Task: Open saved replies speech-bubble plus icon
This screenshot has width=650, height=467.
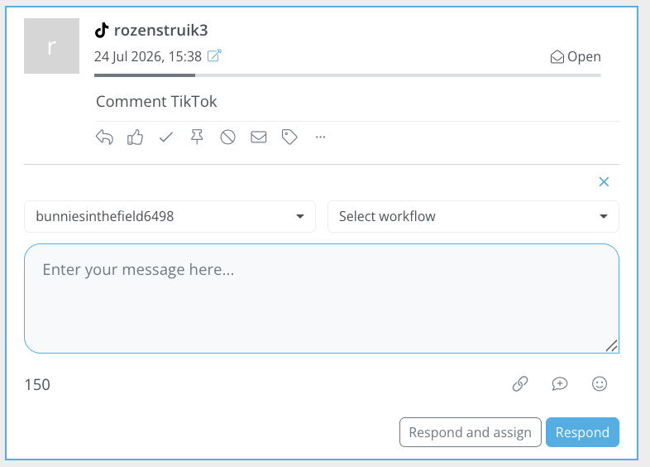Action: click(560, 384)
